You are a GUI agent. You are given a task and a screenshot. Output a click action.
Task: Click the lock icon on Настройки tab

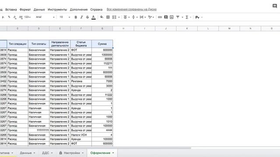pyautogui.click(x=61, y=153)
